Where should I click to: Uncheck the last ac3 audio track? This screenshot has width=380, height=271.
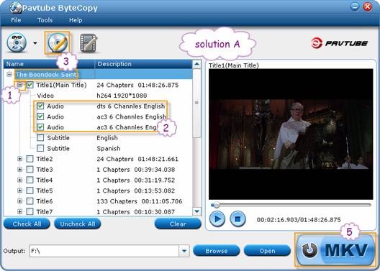pos(40,127)
